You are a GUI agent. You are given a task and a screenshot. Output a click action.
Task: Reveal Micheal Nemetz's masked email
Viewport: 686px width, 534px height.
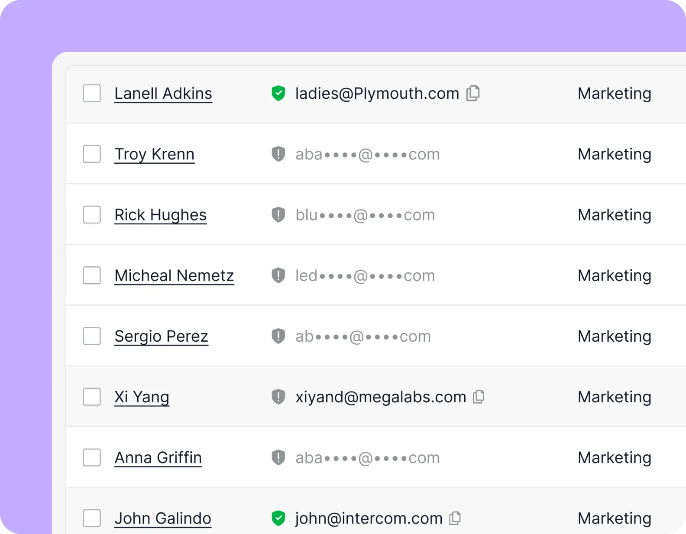pyautogui.click(x=365, y=276)
